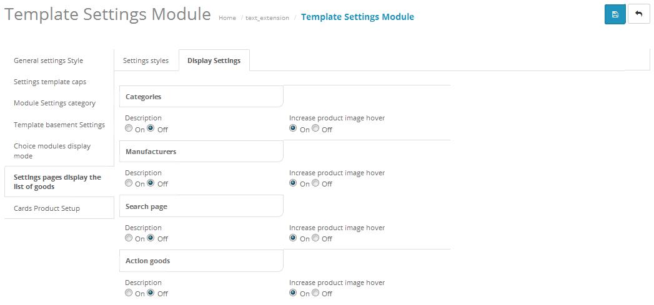The height and width of the screenshot is (305, 654).
Task: Enable Description for Action goods
Action: [x=129, y=293]
